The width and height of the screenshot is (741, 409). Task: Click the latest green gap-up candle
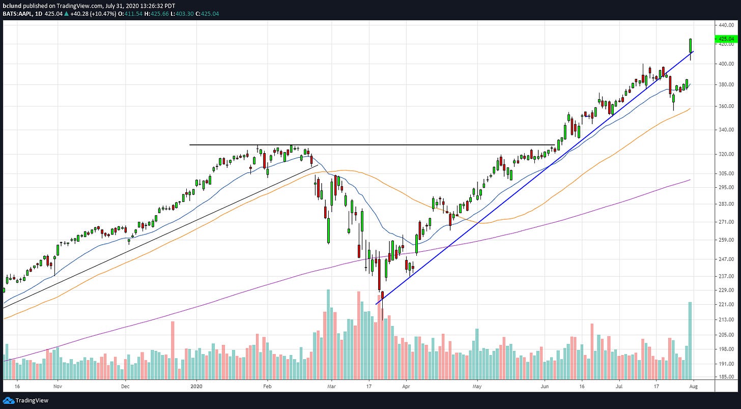(x=691, y=46)
